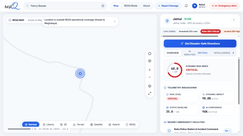Locate me with crosshair map control
This screenshot has height=136, width=243.
150,53
